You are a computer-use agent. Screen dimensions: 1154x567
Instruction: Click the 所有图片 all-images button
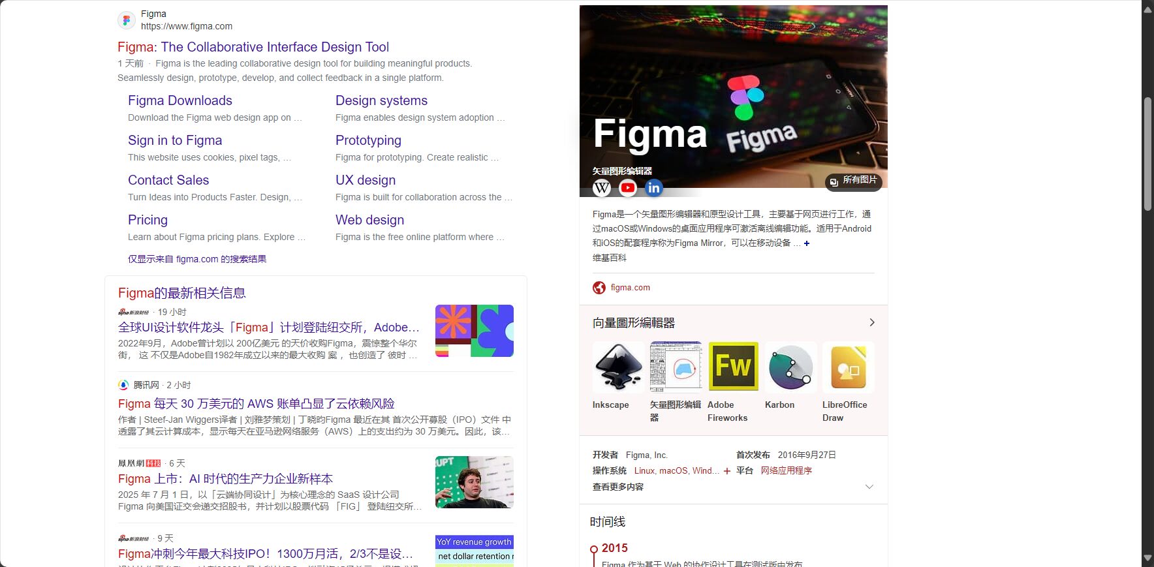[854, 181]
